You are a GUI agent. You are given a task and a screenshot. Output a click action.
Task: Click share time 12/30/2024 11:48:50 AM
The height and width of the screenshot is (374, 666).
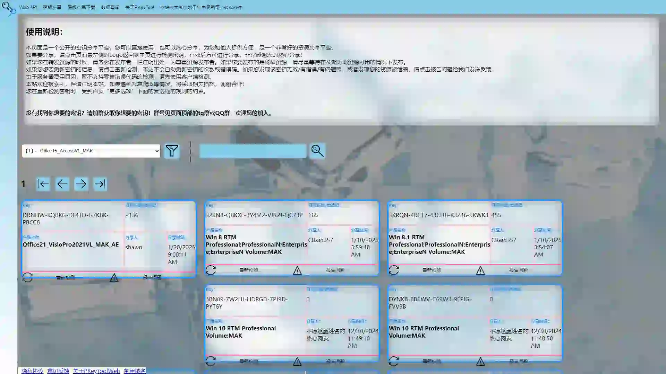pyautogui.click(x=546, y=338)
